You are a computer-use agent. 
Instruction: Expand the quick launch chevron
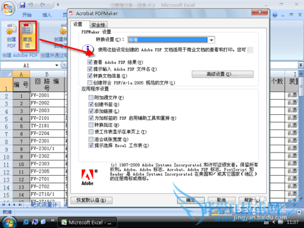[x=53, y=220]
